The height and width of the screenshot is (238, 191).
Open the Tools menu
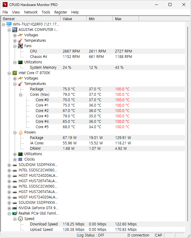(x=46, y=12)
